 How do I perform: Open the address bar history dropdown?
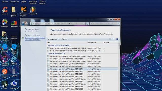click(84, 24)
